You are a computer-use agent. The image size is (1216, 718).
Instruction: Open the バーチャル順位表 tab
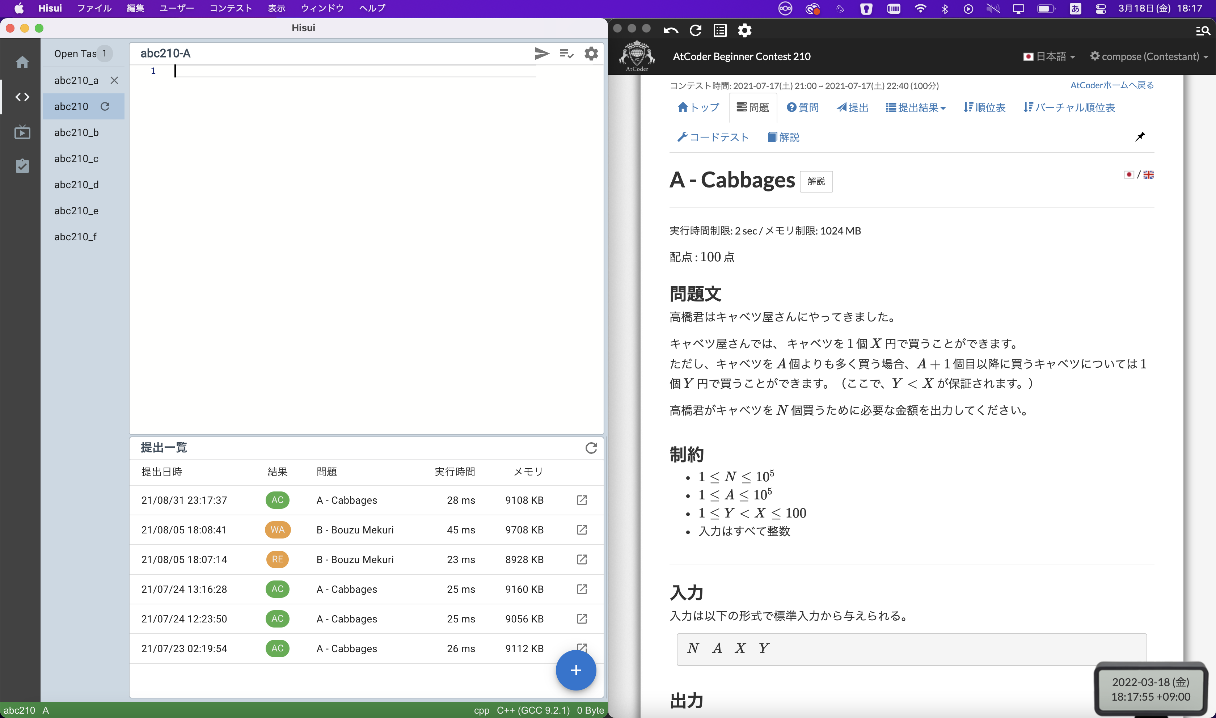tap(1069, 107)
